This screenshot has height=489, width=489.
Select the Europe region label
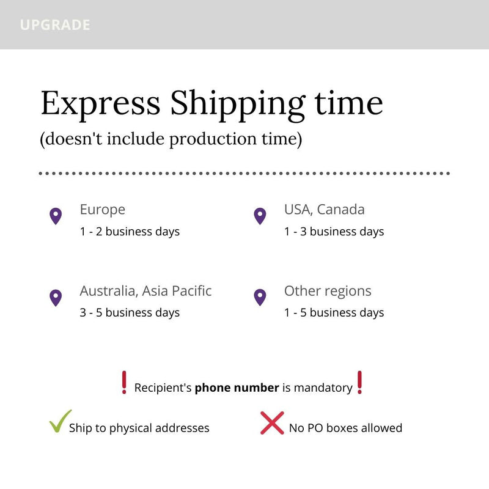[102, 209]
